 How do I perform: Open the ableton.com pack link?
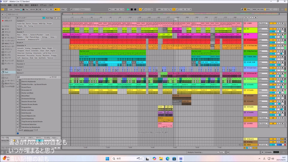(28, 130)
